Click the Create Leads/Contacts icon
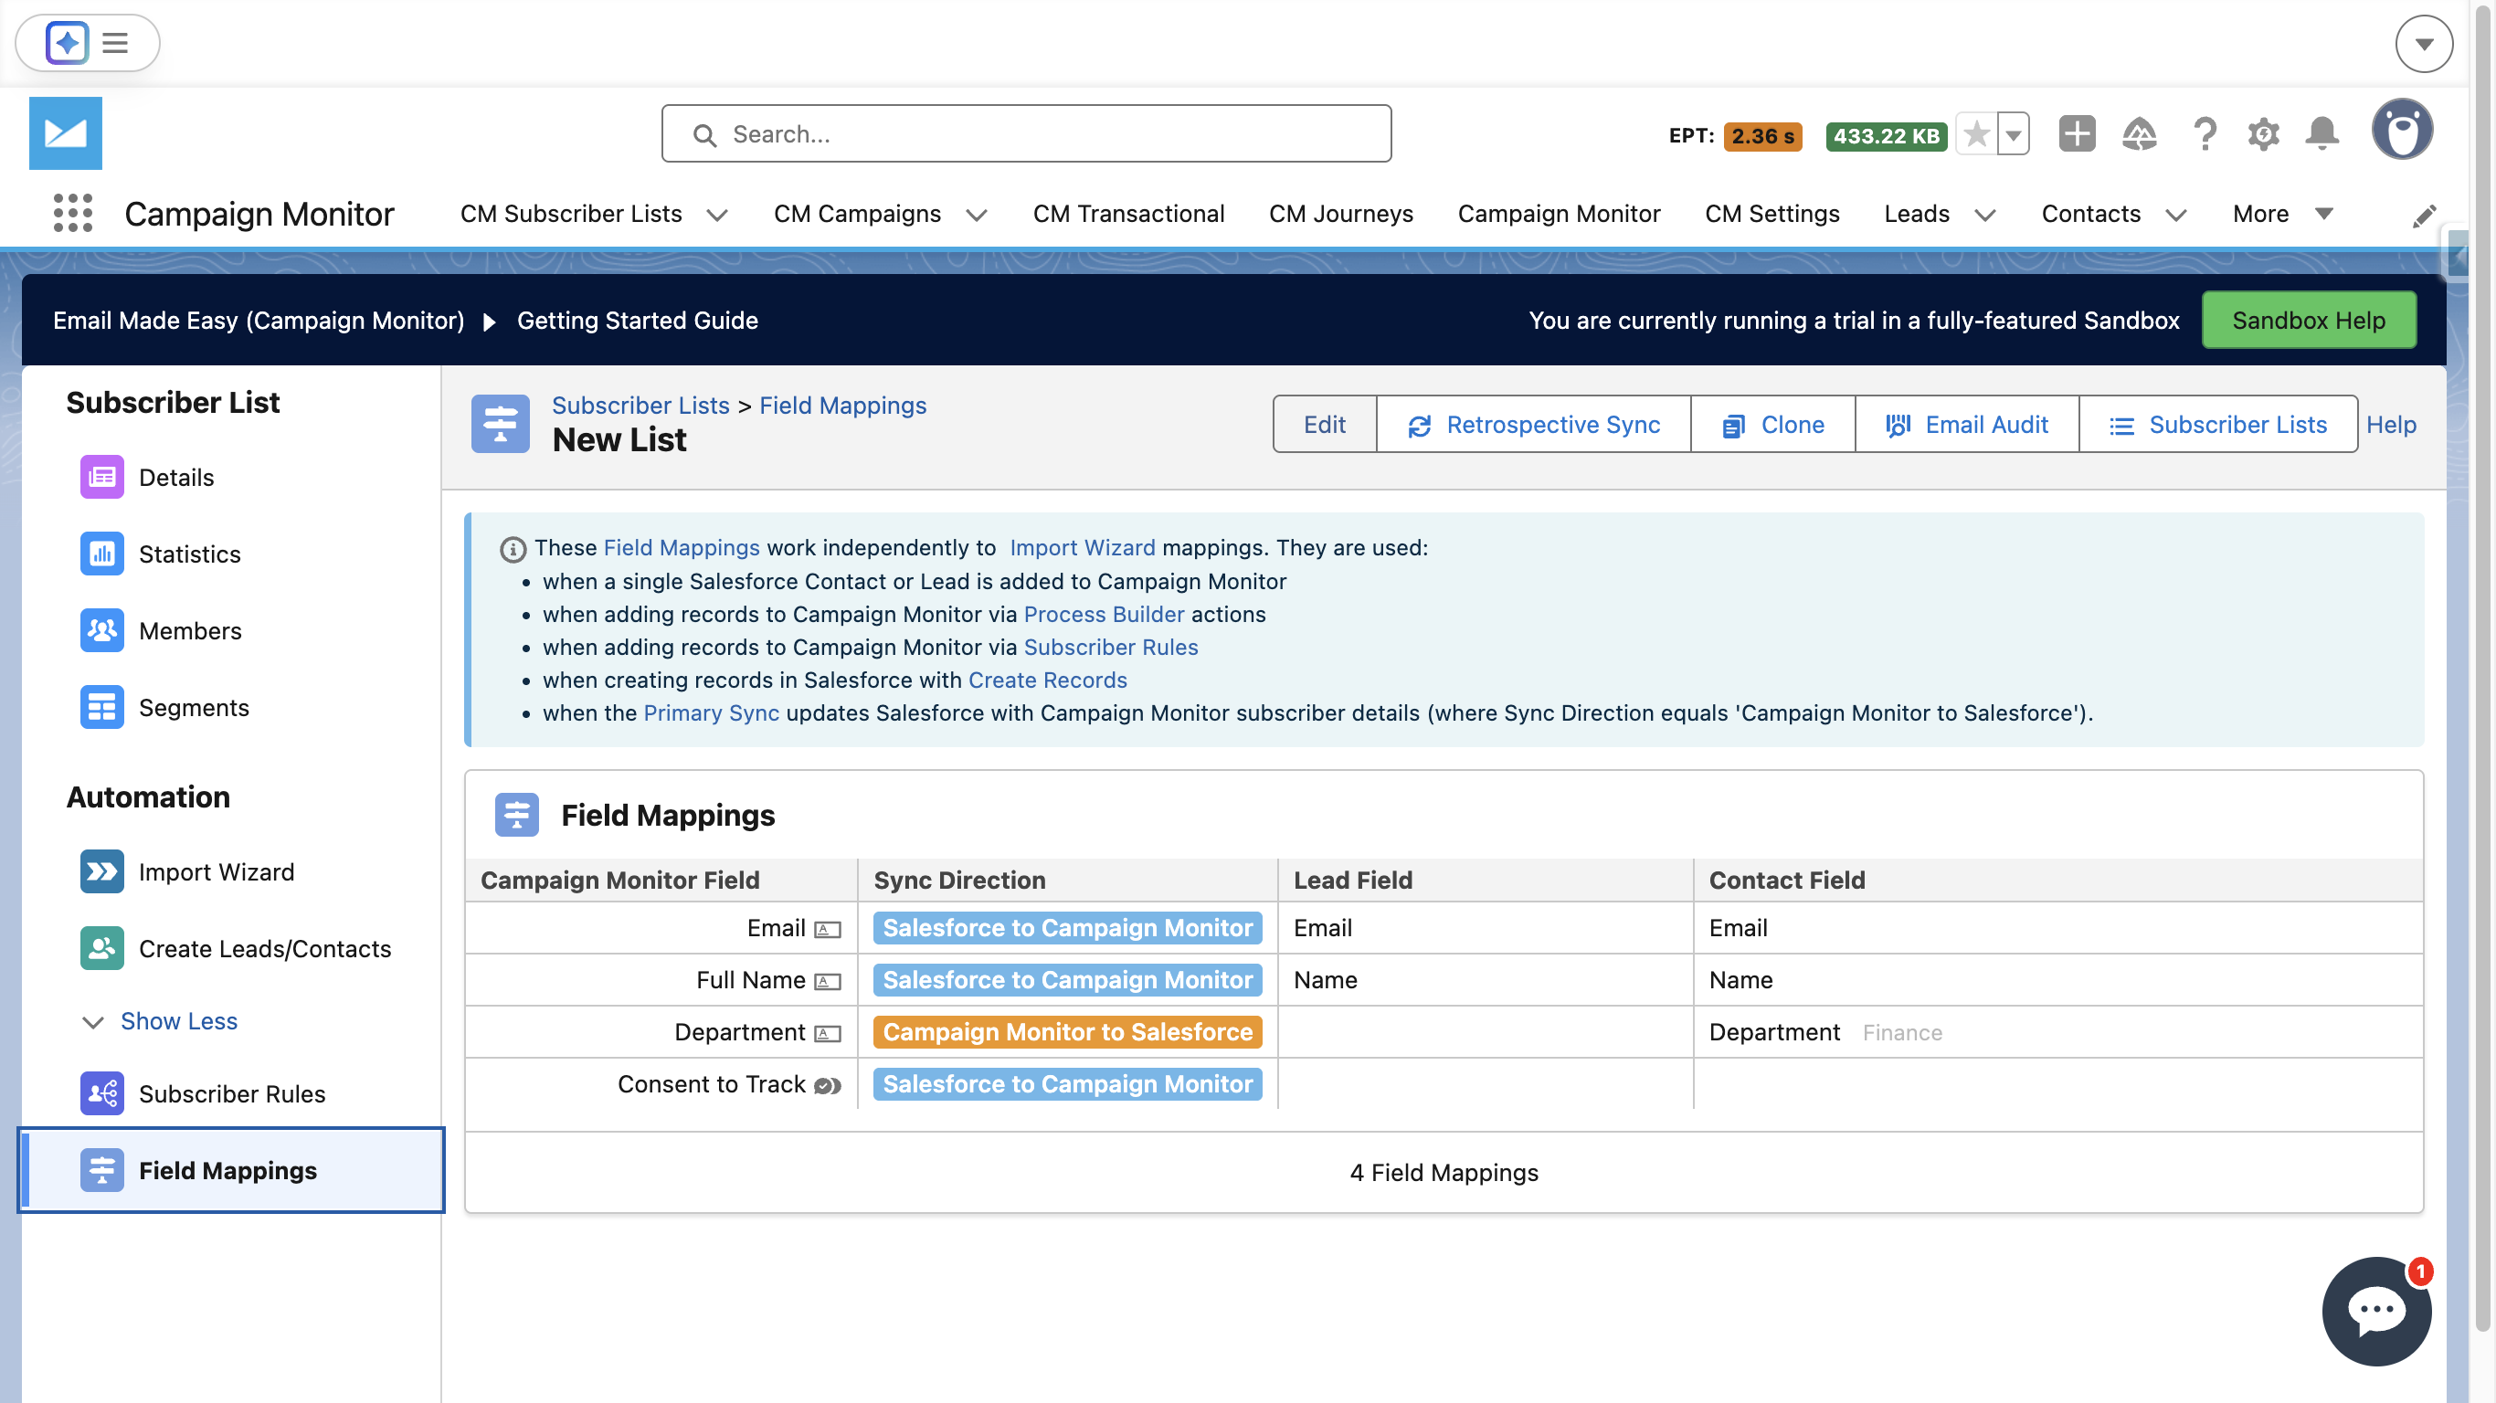Image resolution: width=2496 pixels, height=1403 pixels. pyautogui.click(x=101, y=947)
